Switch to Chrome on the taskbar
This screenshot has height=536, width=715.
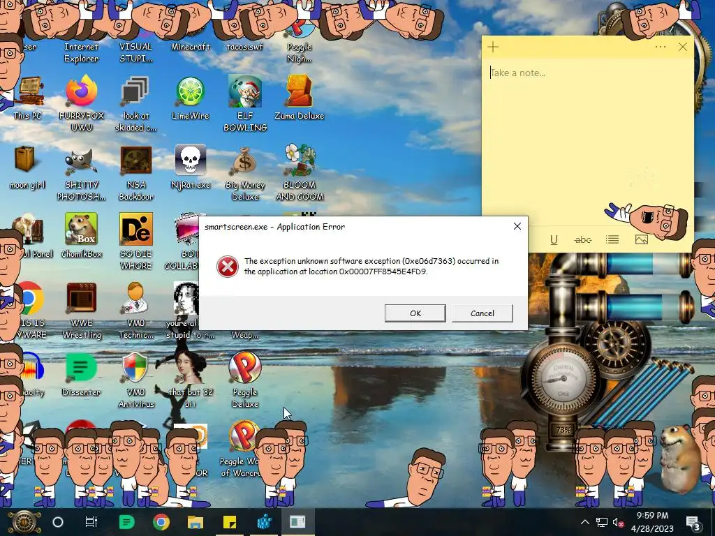click(161, 522)
